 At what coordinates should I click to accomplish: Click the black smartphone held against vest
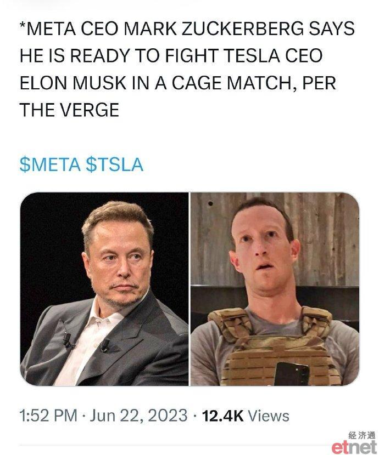coord(292,374)
